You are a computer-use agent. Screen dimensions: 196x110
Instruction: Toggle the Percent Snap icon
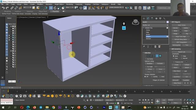click(98, 8)
